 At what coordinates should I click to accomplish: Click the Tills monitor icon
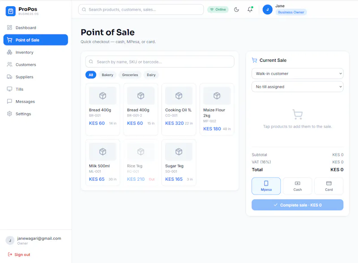click(x=9, y=89)
